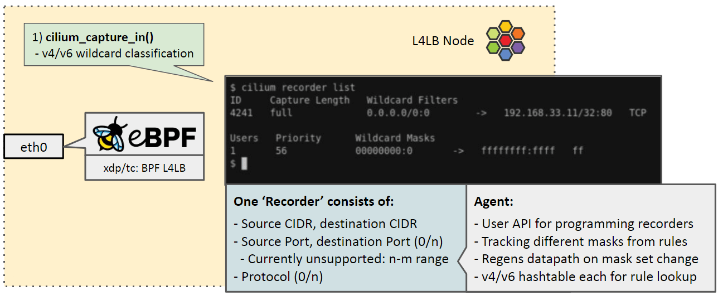This screenshot has height=295, width=718.
Task: Click the Cilium hexagon logo
Action: tap(504, 40)
